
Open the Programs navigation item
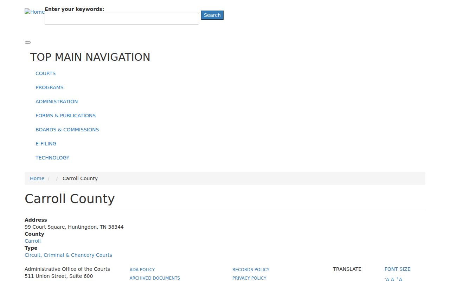tap(50, 87)
